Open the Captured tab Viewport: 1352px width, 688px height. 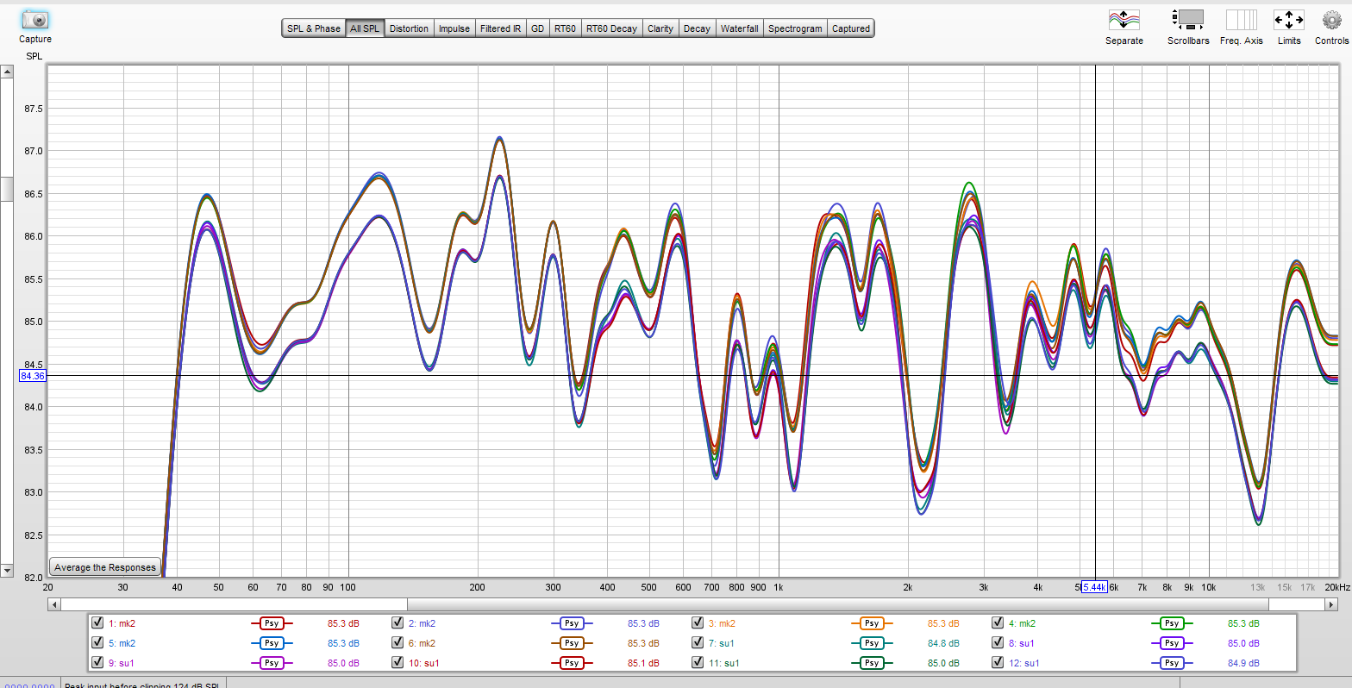pyautogui.click(x=851, y=28)
